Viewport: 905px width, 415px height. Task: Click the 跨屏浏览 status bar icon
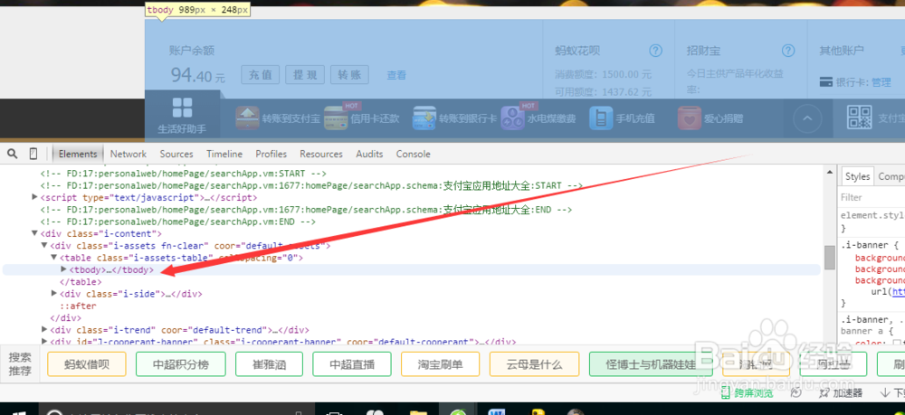pos(726,393)
